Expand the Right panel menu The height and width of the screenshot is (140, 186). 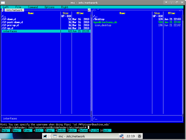65,7
